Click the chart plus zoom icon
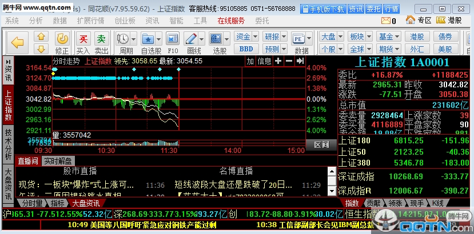The image size is (474, 234). coord(278,61)
